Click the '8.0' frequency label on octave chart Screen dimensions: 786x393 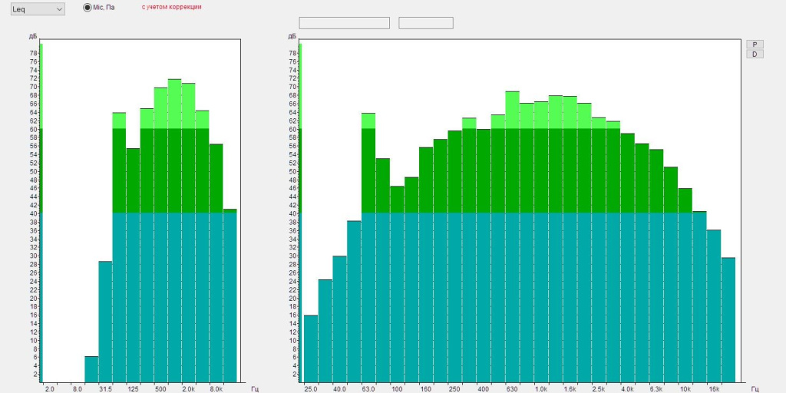[78, 389]
